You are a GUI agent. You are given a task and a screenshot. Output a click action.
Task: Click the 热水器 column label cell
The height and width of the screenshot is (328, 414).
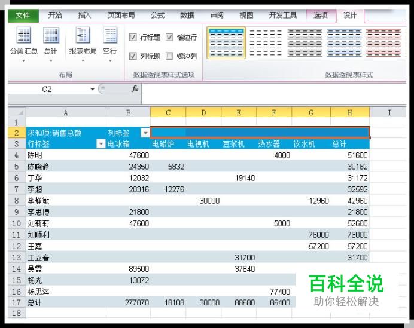pos(274,144)
